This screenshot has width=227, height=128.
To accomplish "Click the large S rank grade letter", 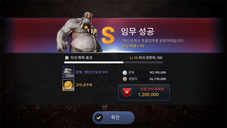I will 108,35.
